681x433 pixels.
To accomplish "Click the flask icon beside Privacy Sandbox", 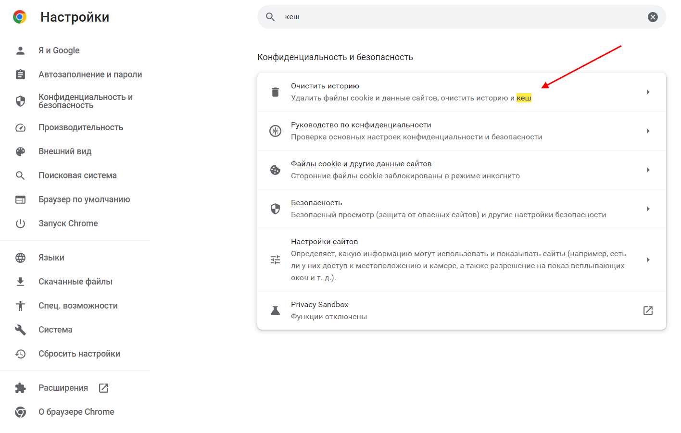I will 275,310.
